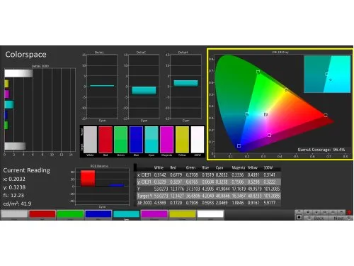Click the zoomed cyan inset on the CIE chart
This screenshot has width=354, height=266.
327,74
